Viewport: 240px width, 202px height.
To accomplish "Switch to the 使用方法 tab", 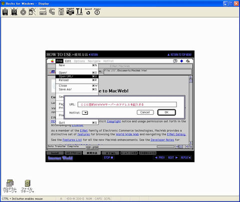I will 92,153.
